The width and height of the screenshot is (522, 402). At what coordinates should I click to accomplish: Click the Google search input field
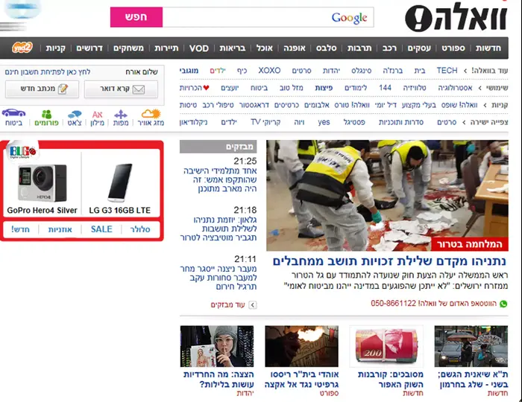pyautogui.click(x=268, y=17)
